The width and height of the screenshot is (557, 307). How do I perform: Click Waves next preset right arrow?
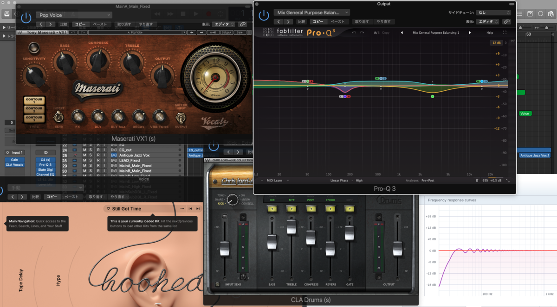202,32
